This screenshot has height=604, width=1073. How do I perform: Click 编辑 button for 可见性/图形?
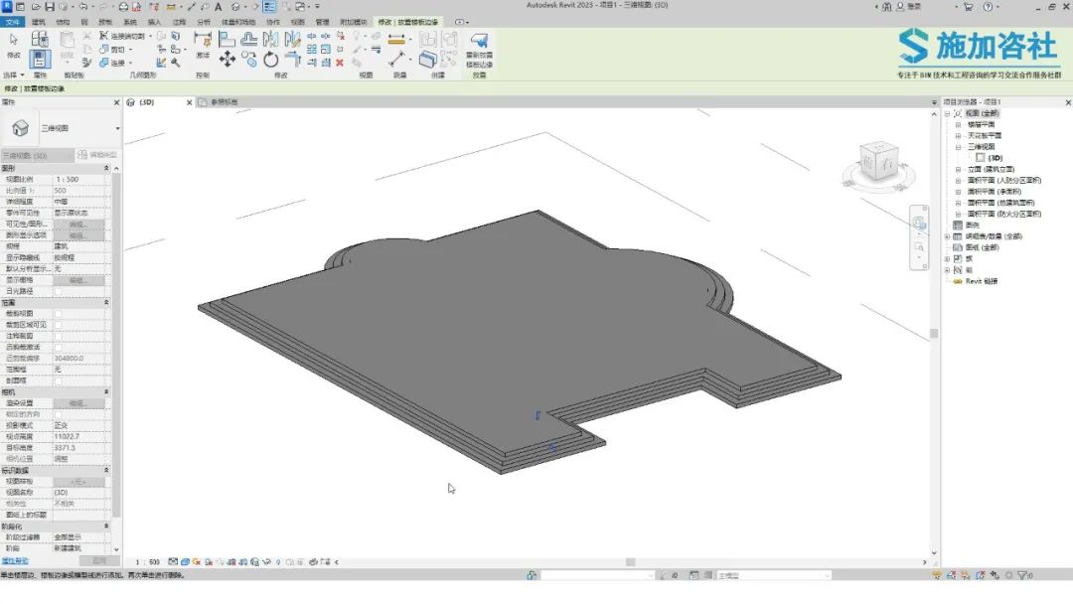coord(79,225)
